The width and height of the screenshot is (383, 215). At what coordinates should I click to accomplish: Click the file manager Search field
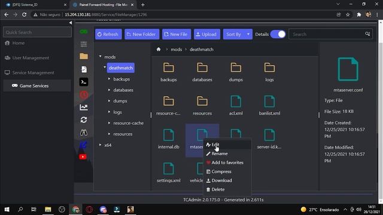(x=330, y=34)
